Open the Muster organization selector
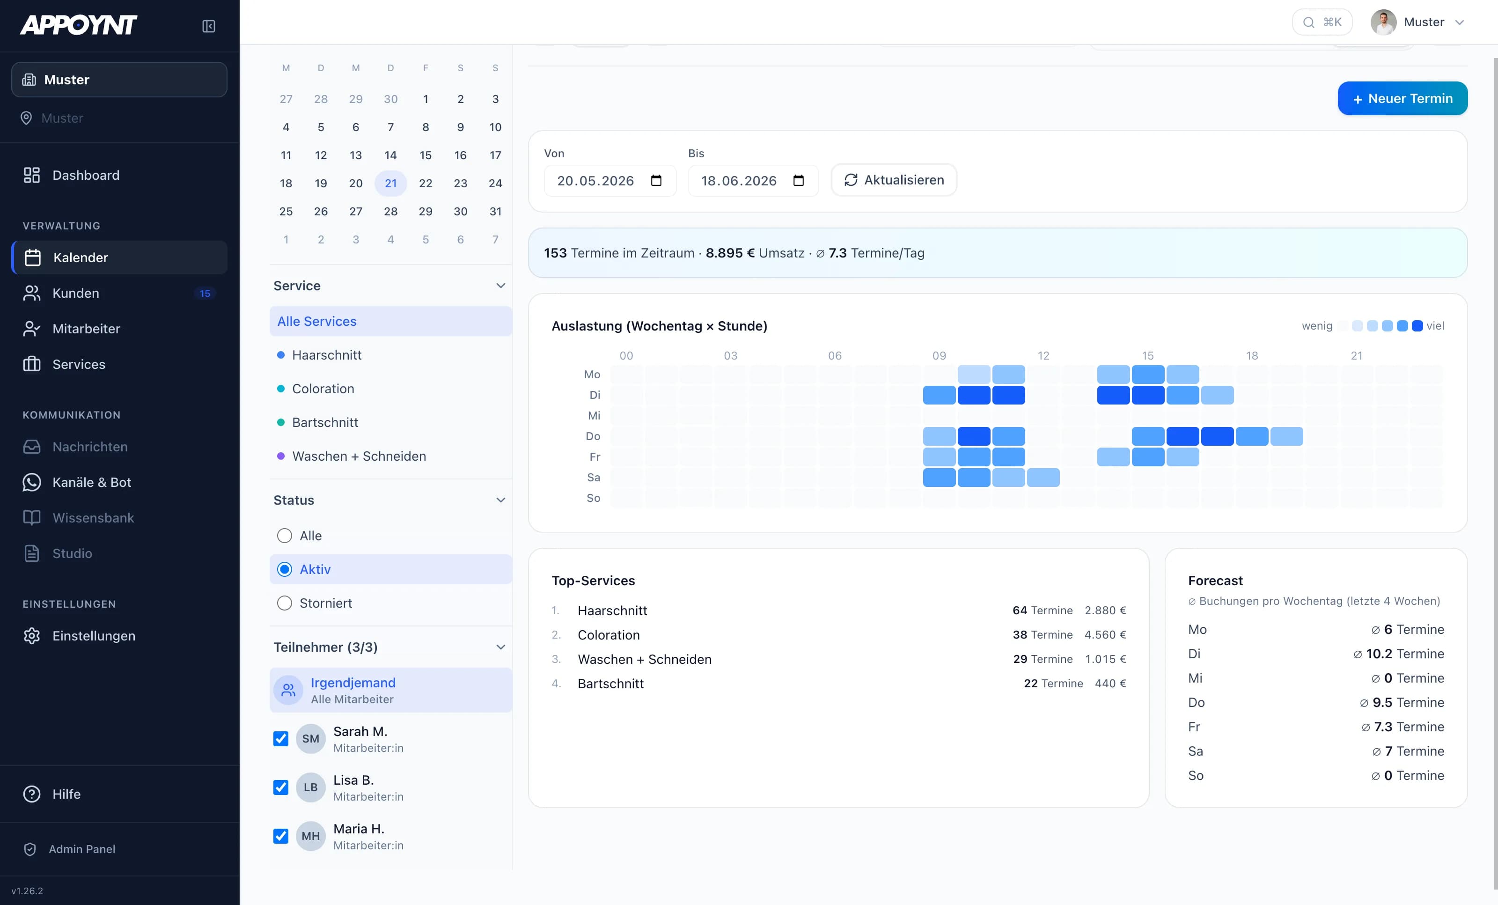This screenshot has height=905, width=1498. coord(119,80)
